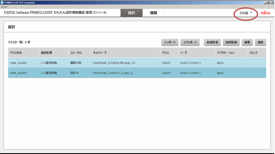
Task: Minimize the PRIMECLUSTER frontend window
Action: click(265, 2)
